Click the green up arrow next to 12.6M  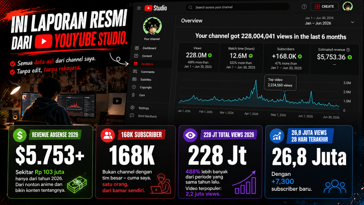[251, 56]
